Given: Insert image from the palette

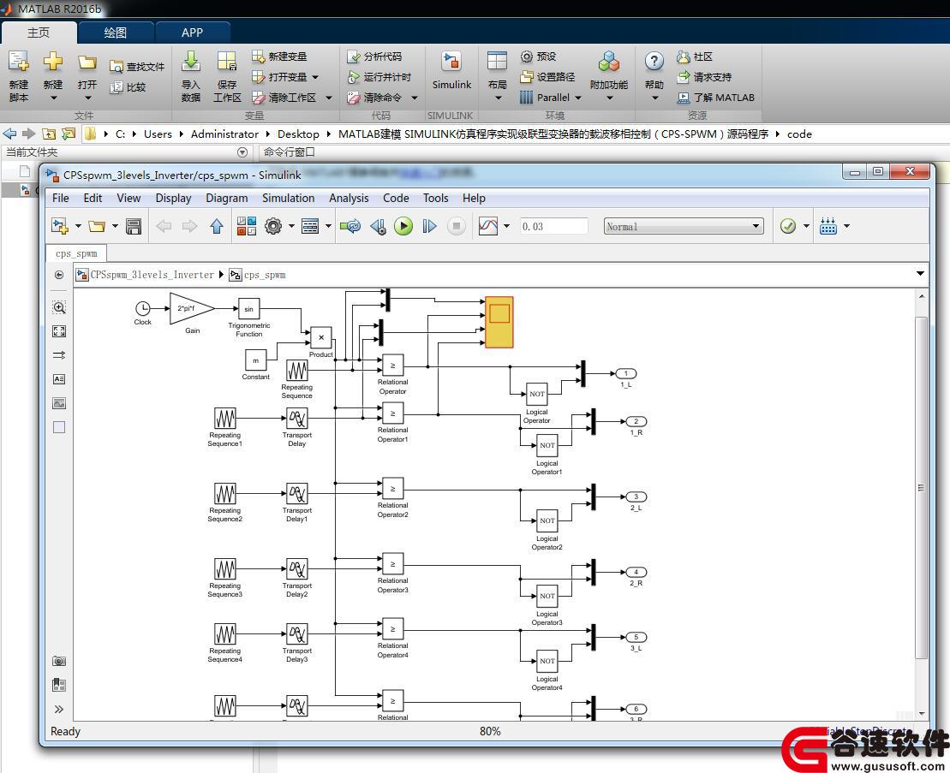Looking at the screenshot, I should pos(59,403).
